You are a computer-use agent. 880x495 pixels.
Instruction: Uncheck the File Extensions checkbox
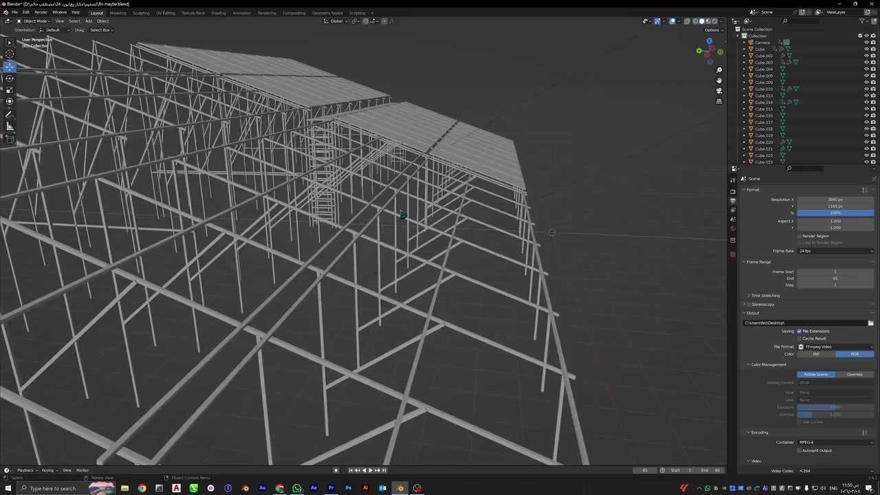(x=800, y=331)
